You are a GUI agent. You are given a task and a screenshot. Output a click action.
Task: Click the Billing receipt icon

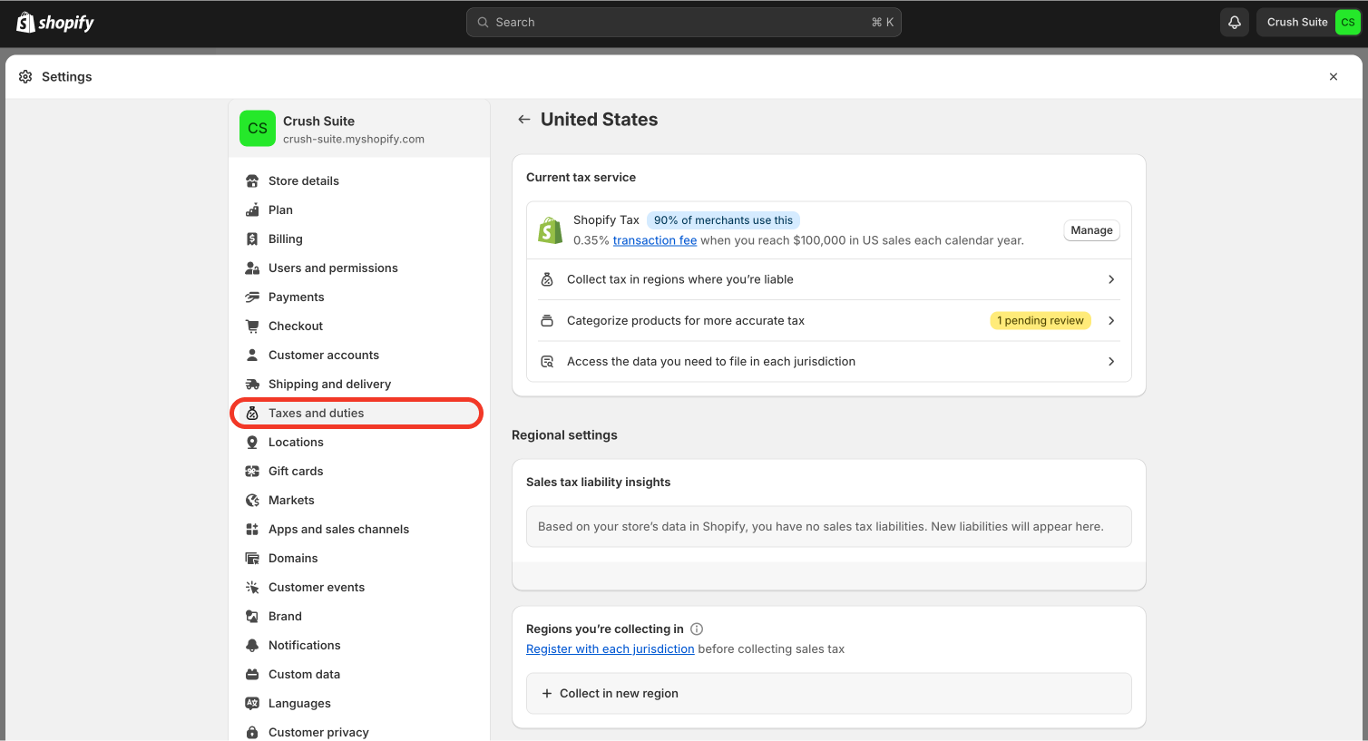[252, 239]
